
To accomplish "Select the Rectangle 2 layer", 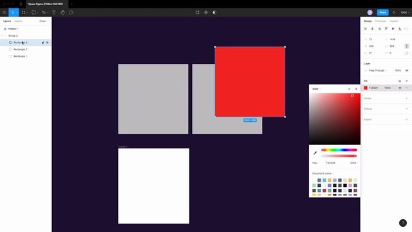I will click(20, 50).
